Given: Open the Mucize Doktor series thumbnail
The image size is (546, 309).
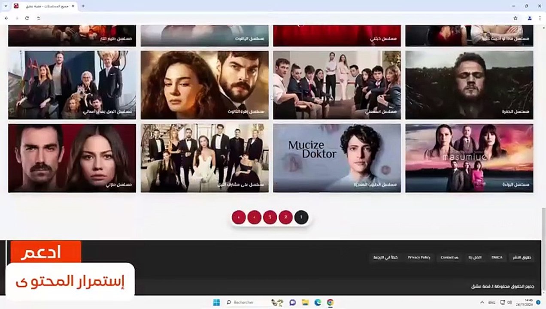Looking at the screenshot, I should pyautogui.click(x=337, y=158).
